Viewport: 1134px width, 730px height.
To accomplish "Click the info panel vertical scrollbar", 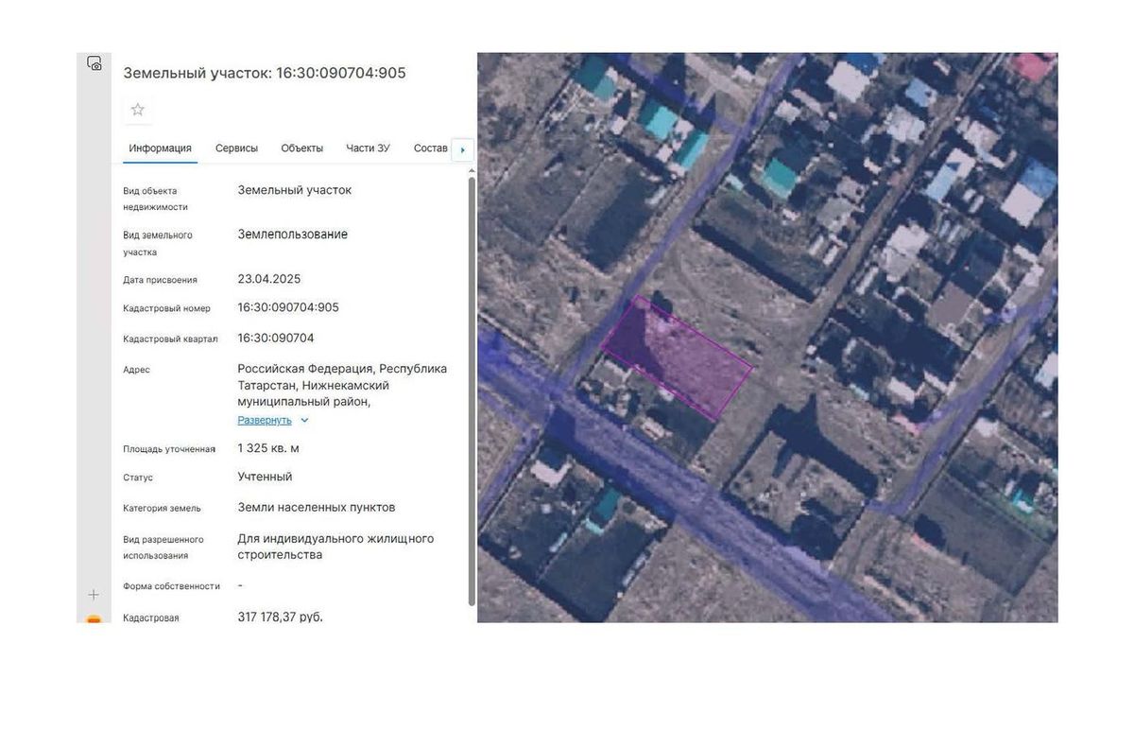I will pyautogui.click(x=472, y=391).
